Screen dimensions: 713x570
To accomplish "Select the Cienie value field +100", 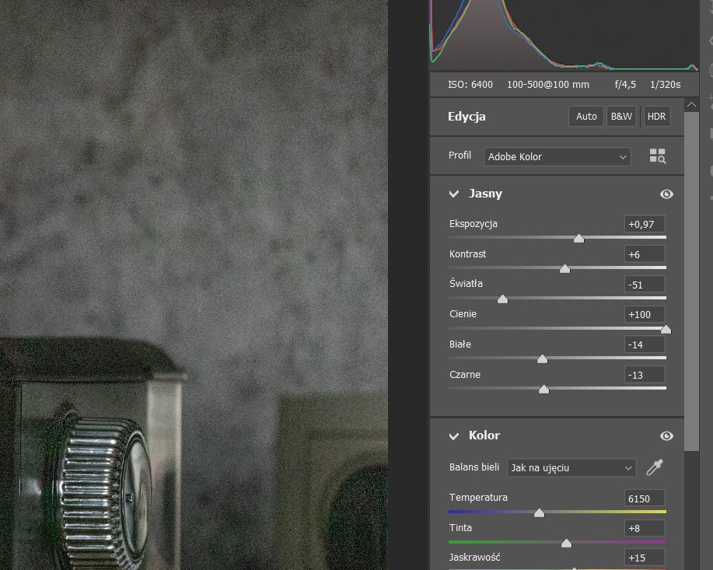I will [x=645, y=315].
